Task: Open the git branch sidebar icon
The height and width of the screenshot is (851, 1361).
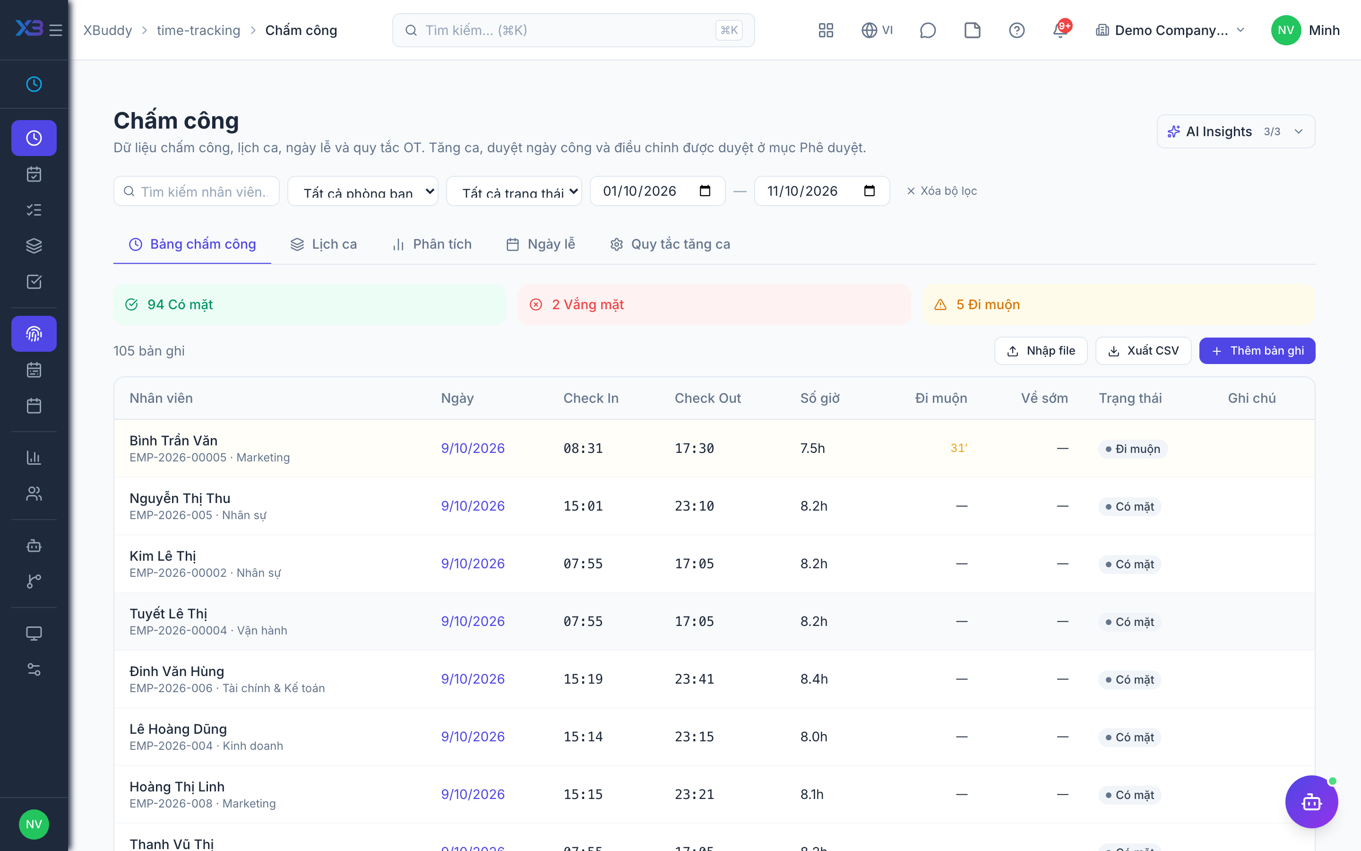Action: [34, 582]
